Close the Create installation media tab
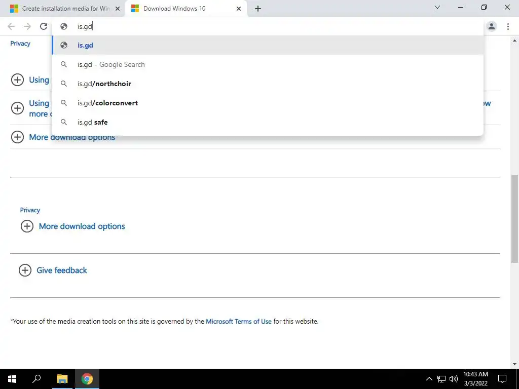Screen dimensions: 519x389 pos(118,9)
